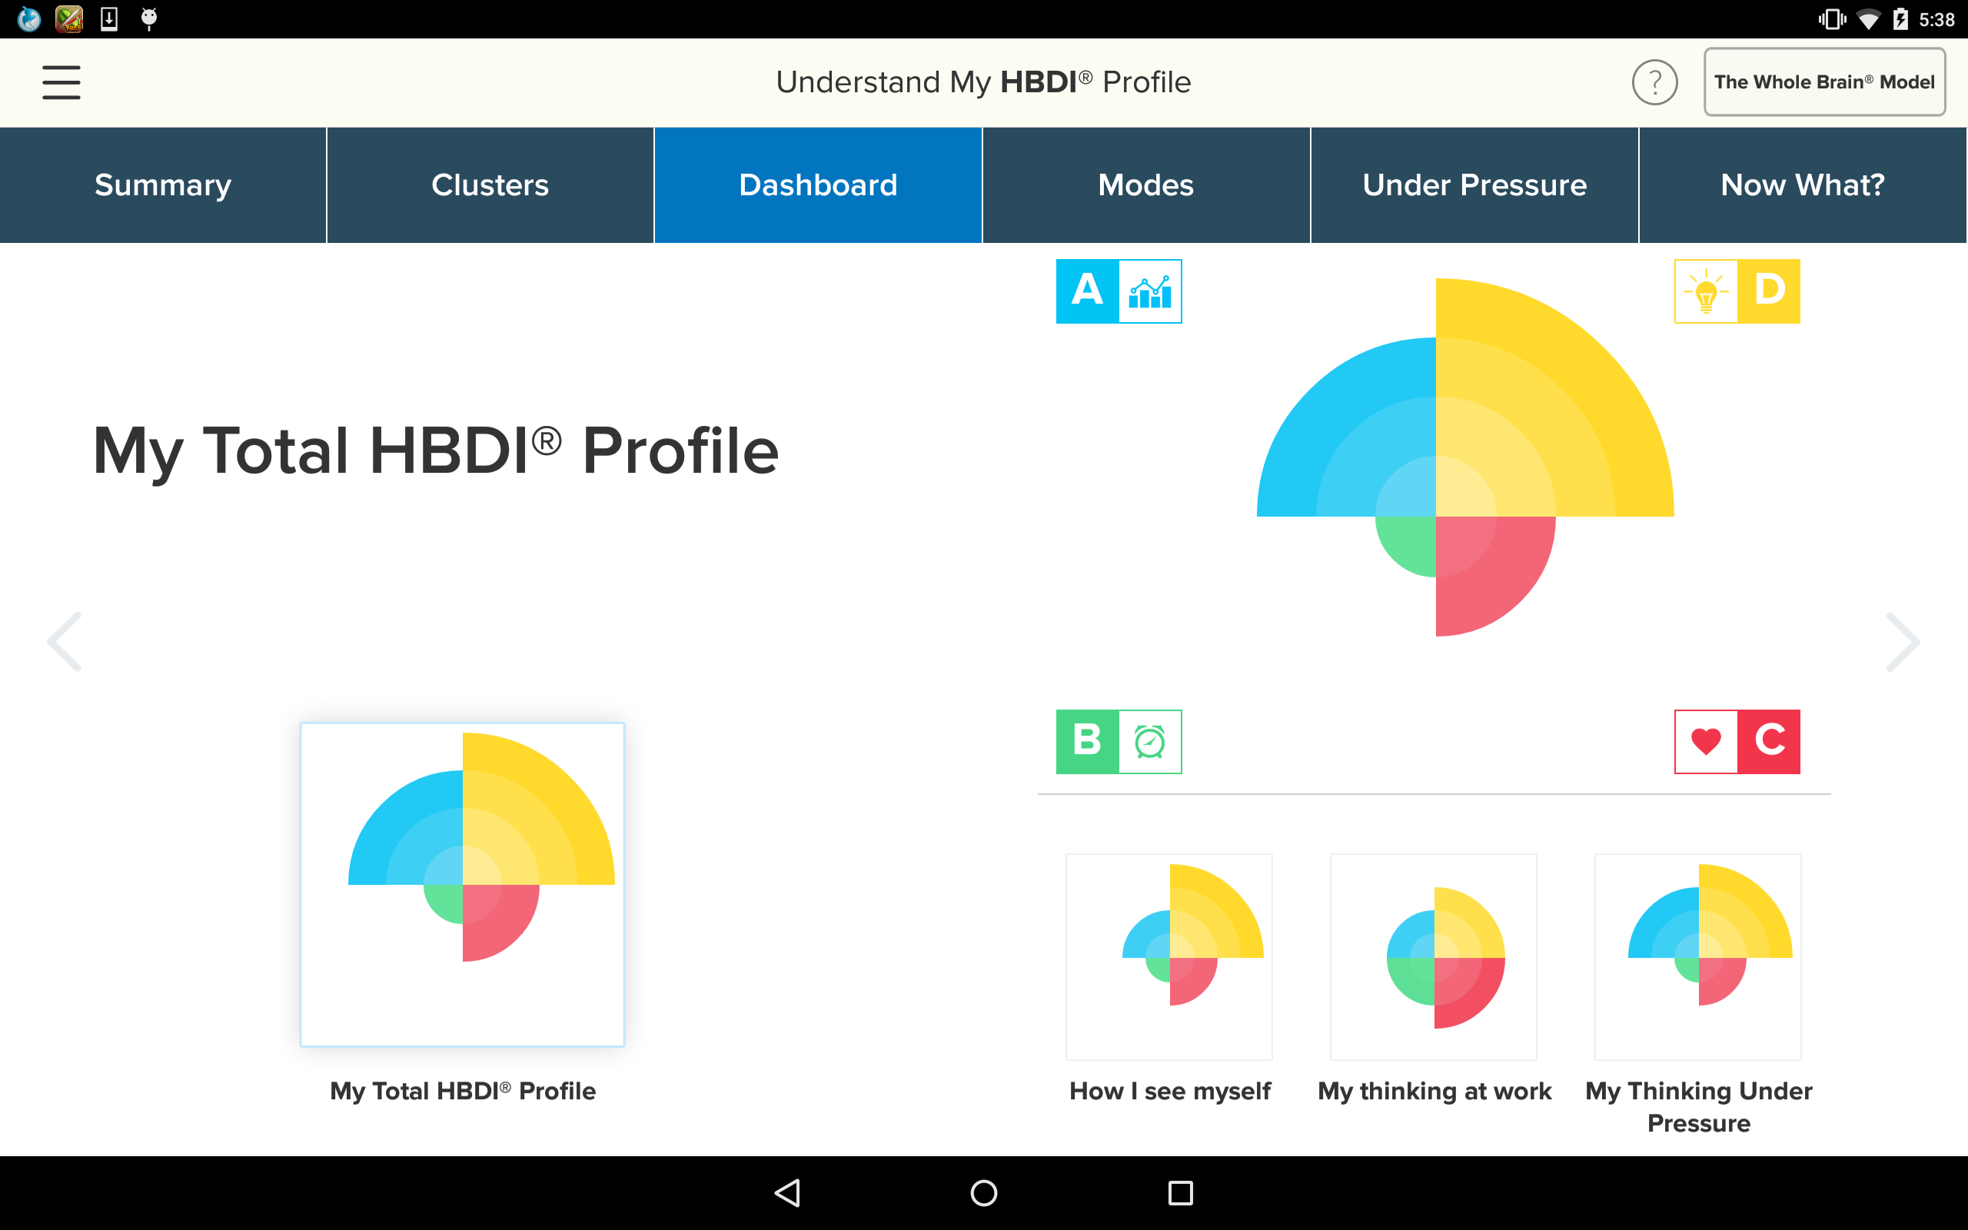Click My Thinking Under Pressure label

pyautogui.click(x=1699, y=1106)
